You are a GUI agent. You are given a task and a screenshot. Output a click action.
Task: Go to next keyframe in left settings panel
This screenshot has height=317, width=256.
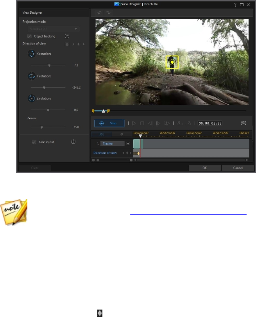[x=84, y=44]
